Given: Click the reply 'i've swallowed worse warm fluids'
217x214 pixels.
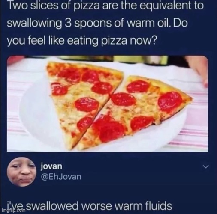Looking at the screenshot, I should pyautogui.click(x=89, y=205).
